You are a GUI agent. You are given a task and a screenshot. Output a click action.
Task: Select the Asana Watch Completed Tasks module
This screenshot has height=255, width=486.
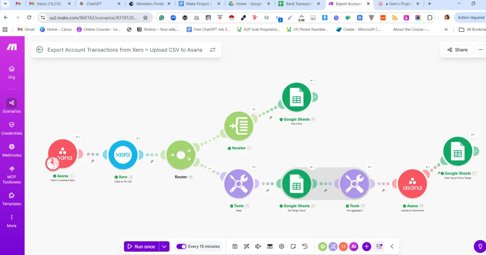[63, 154]
